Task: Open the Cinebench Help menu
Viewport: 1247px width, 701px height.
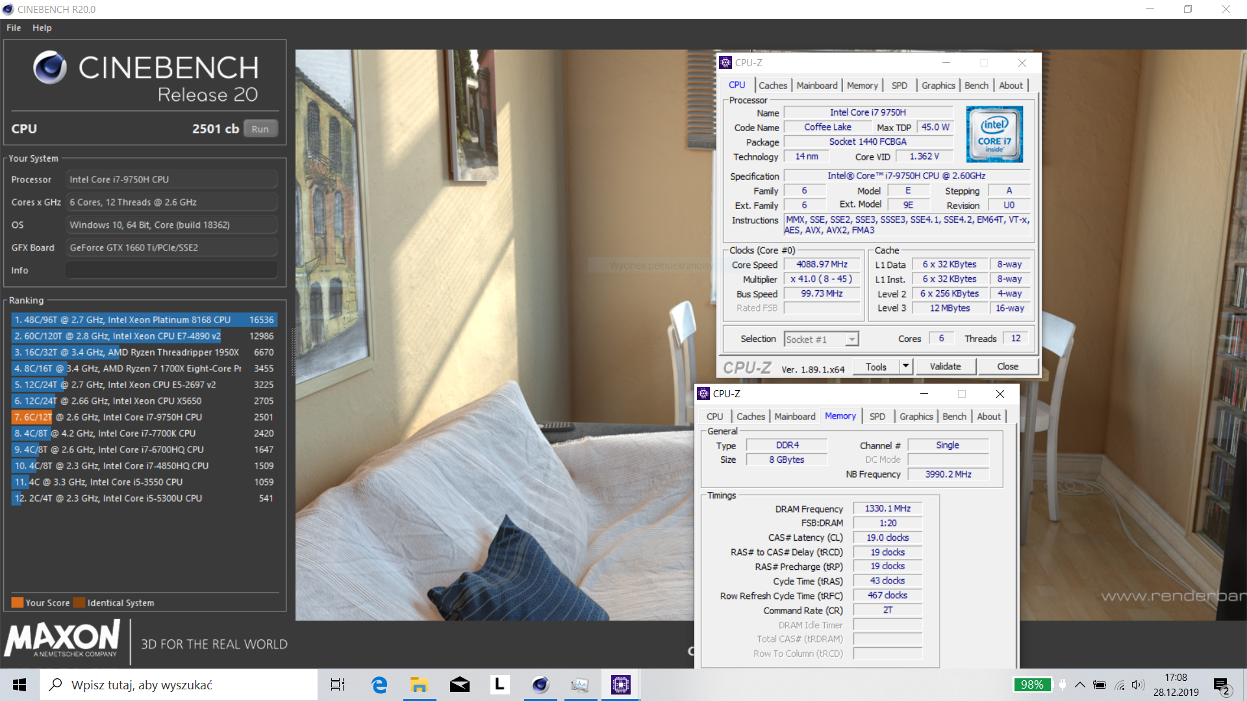Action: pyautogui.click(x=42, y=28)
